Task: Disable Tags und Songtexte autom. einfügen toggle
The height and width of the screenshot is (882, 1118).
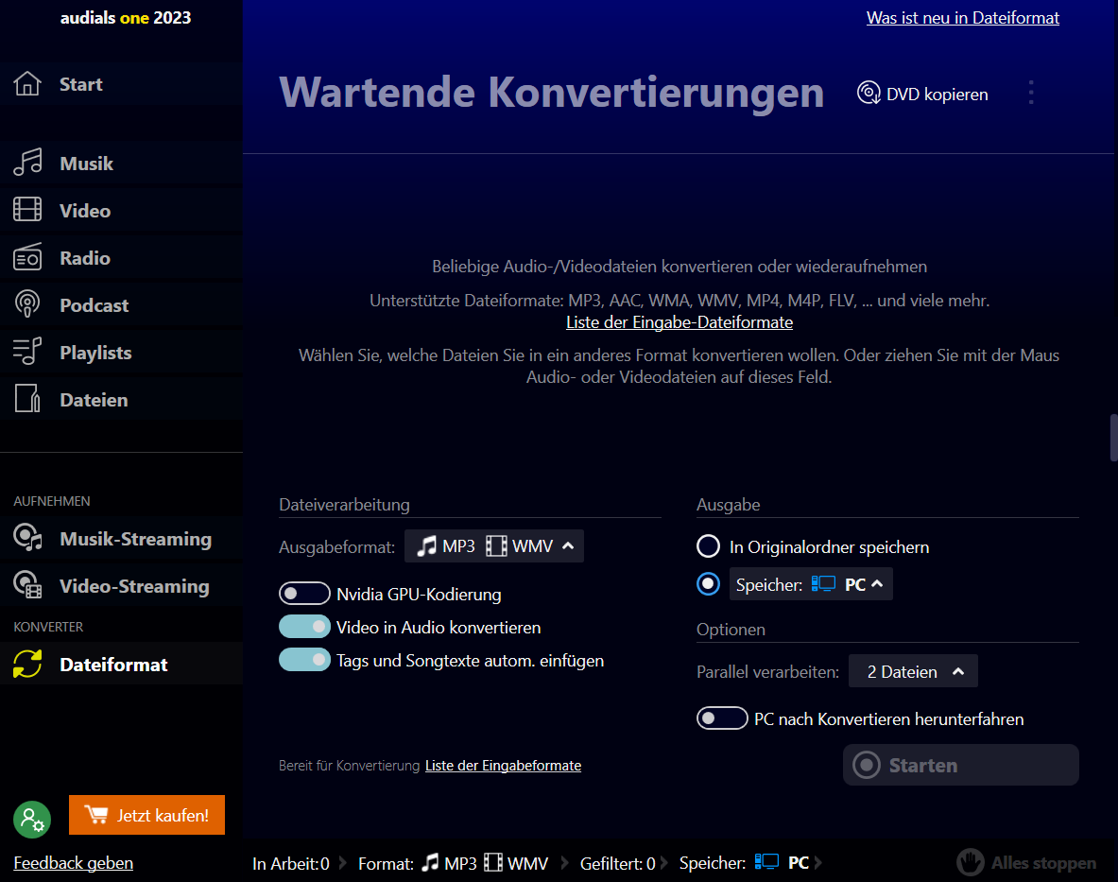Action: (304, 660)
